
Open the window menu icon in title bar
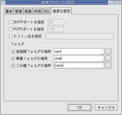pos(3,3)
